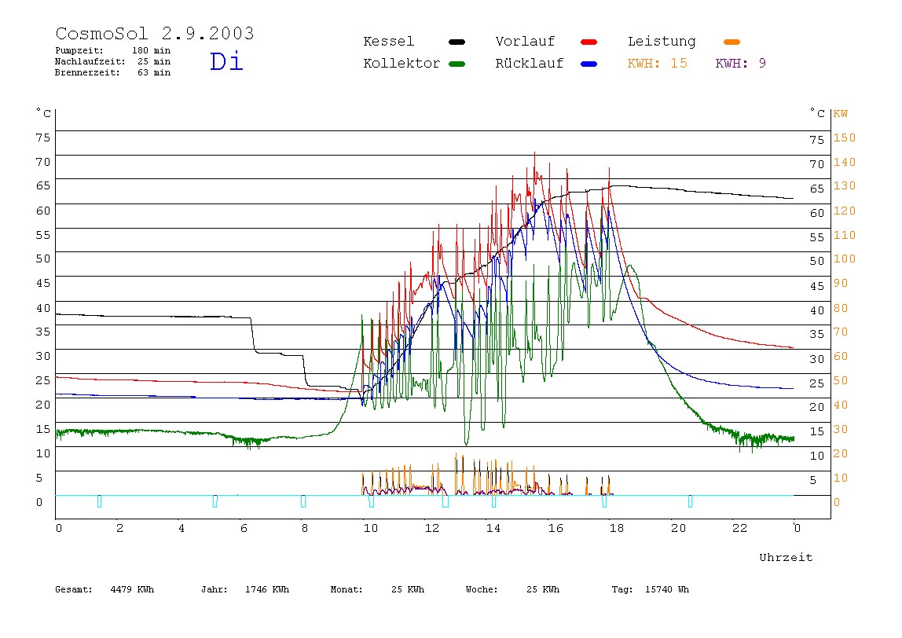Click the "Woche:" footer label
902x638 pixels.
(x=482, y=589)
